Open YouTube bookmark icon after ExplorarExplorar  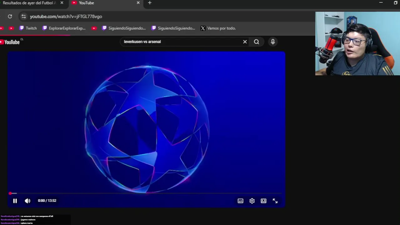(94, 28)
